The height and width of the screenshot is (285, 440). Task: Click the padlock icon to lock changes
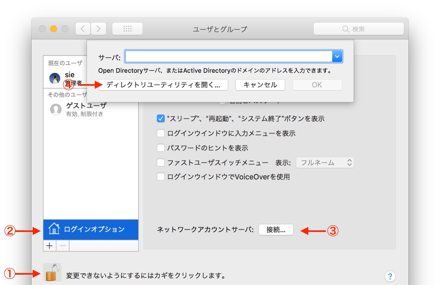52,272
